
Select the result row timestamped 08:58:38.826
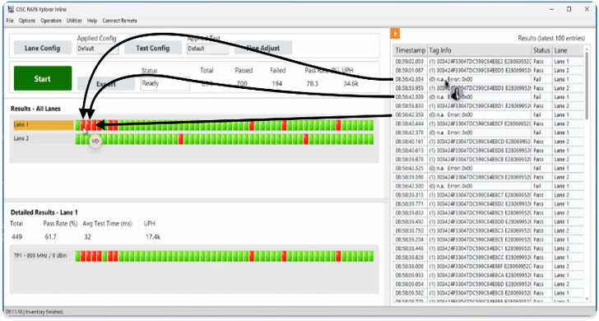[489, 258]
